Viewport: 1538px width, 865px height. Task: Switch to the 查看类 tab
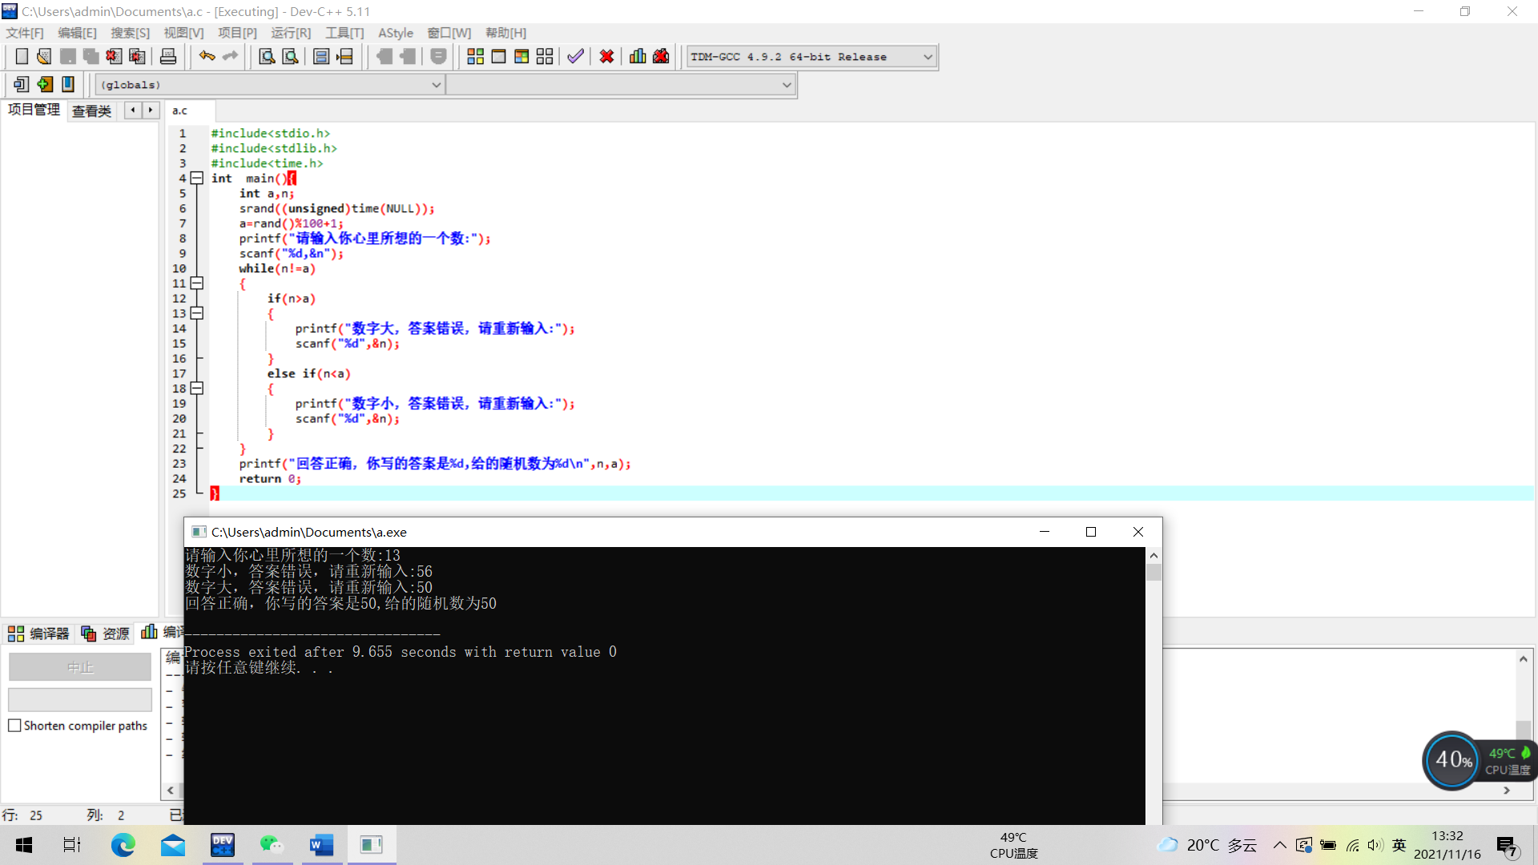pyautogui.click(x=91, y=111)
